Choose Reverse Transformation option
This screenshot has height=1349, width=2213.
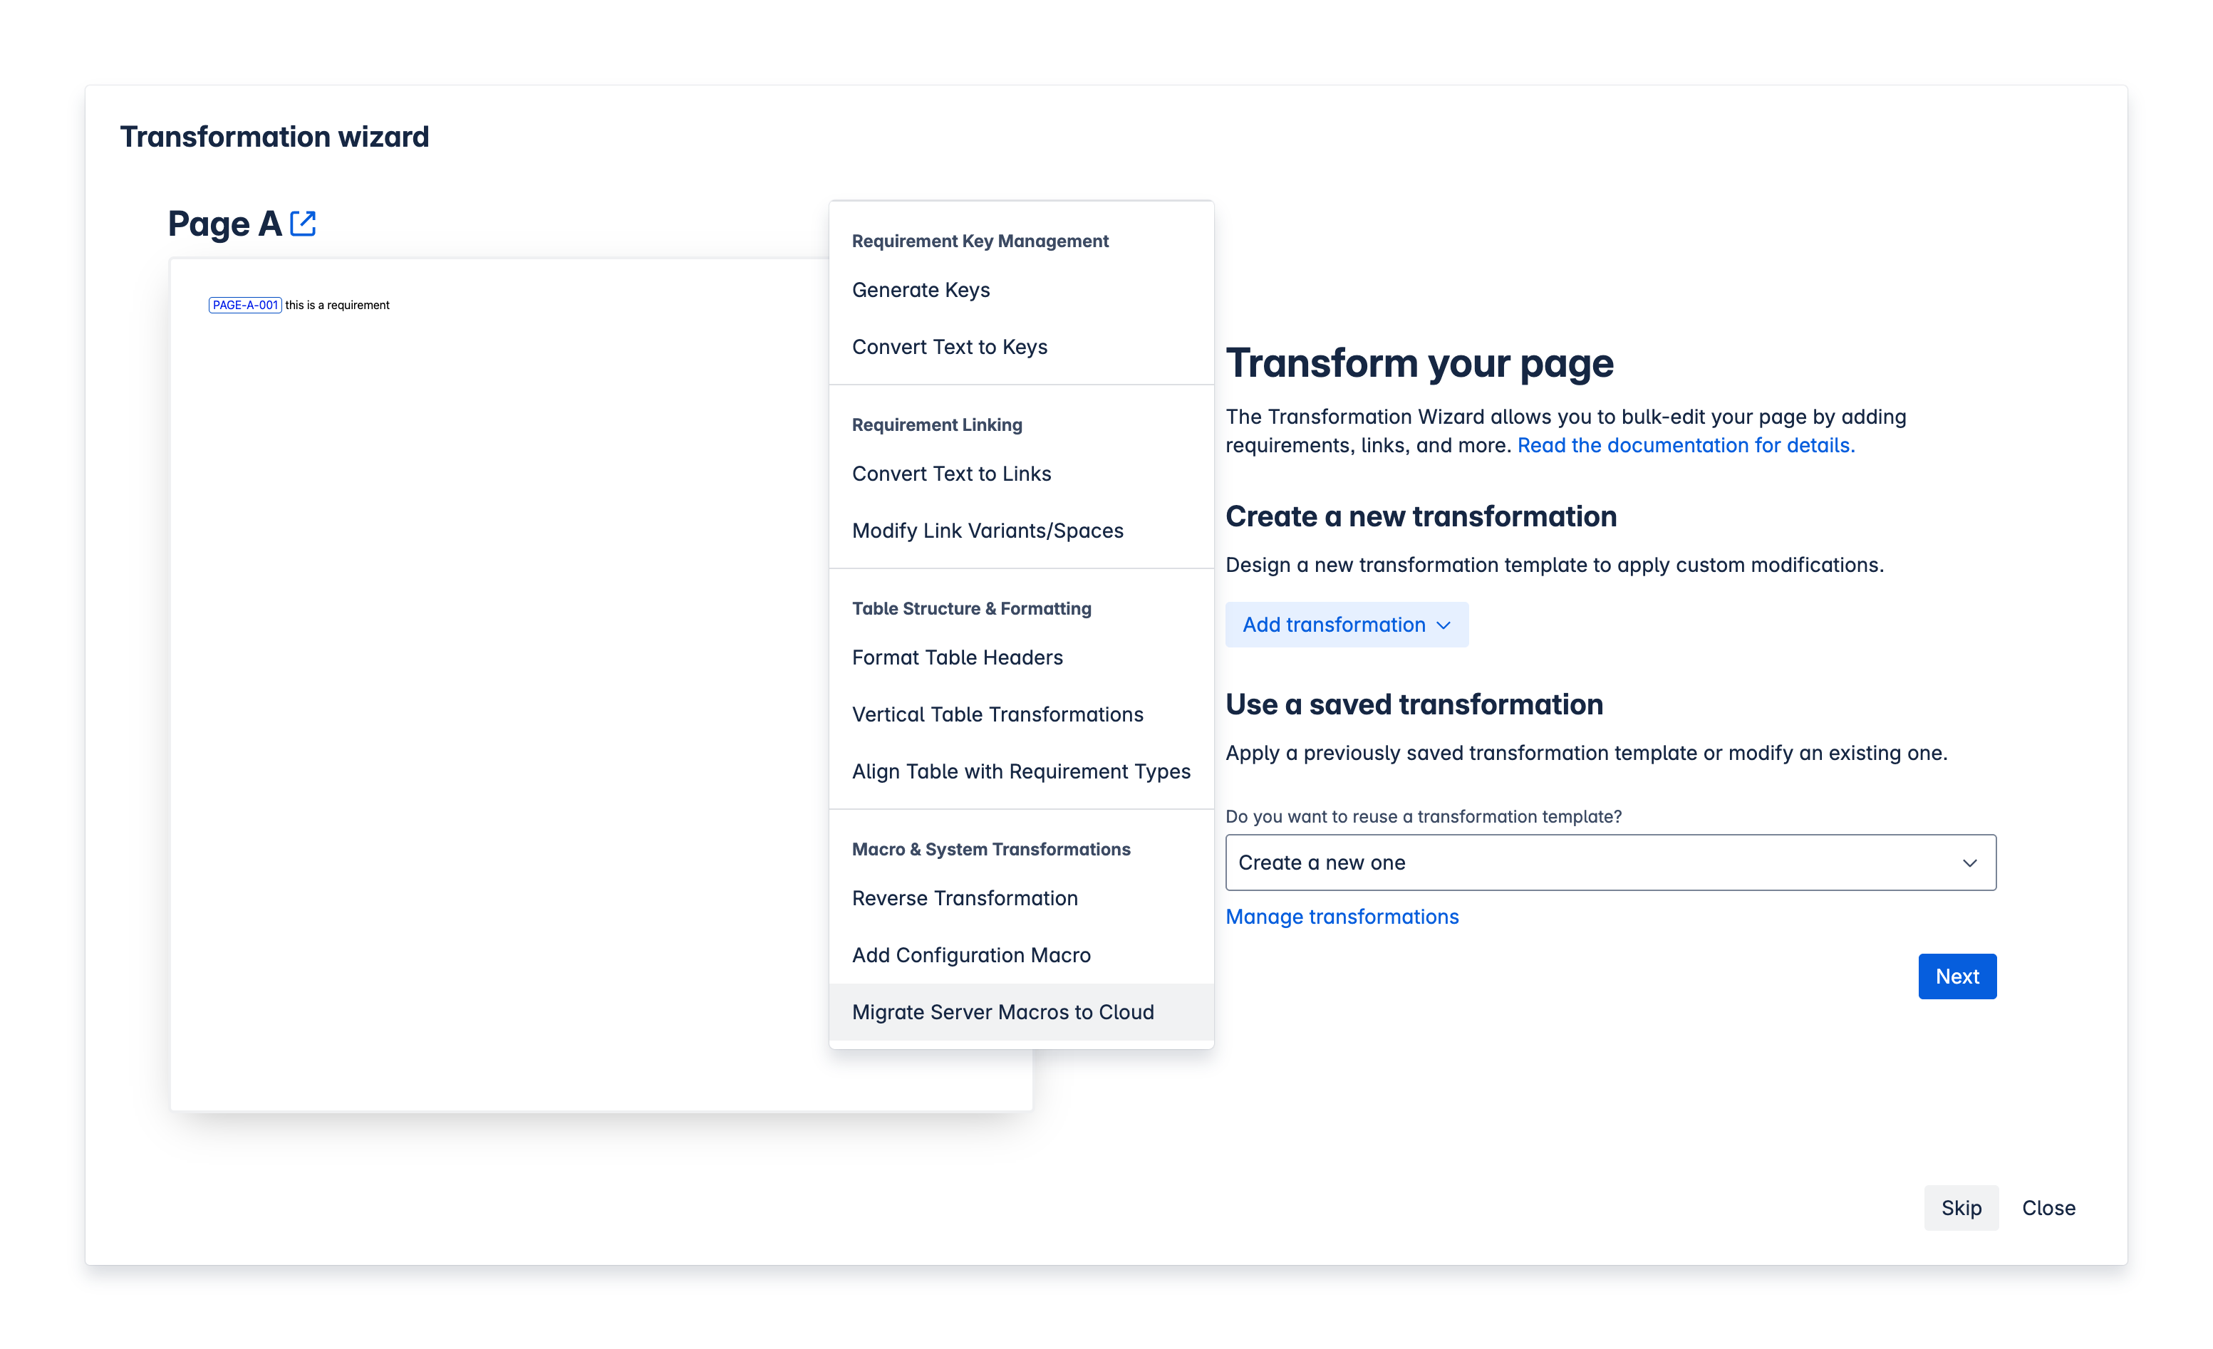pos(965,897)
